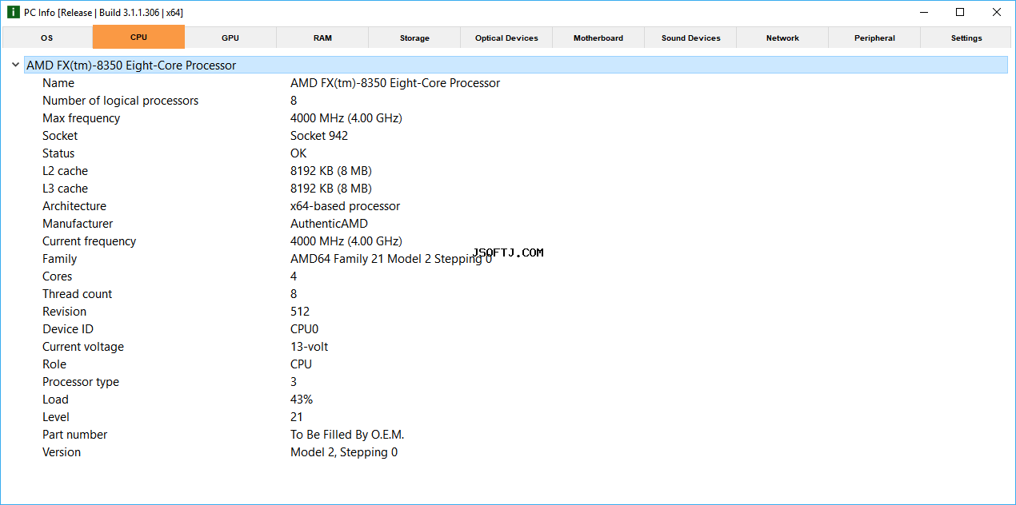Click the Processor type label

point(81,382)
